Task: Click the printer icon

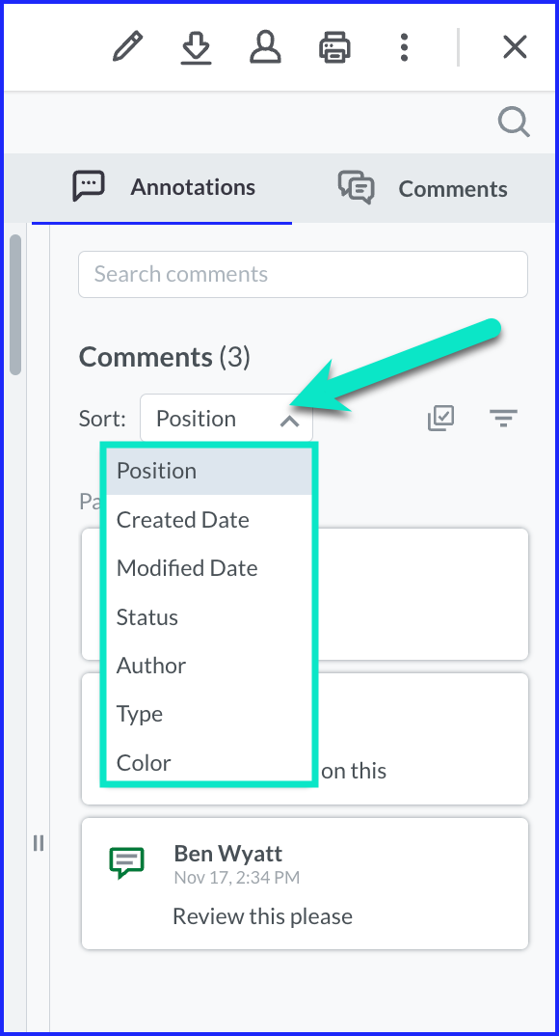Action: tap(334, 48)
